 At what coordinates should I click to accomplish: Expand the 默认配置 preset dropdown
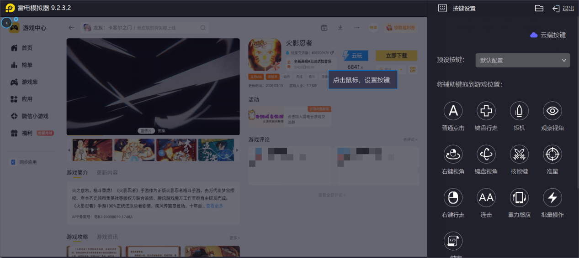(522, 60)
